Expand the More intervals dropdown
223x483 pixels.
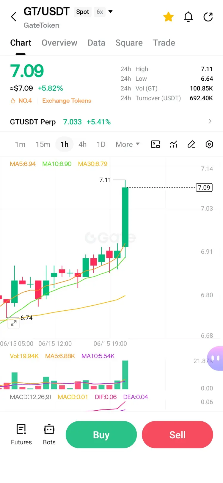128,144
